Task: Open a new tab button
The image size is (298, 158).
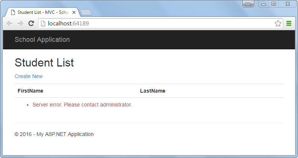Action: 86,12
